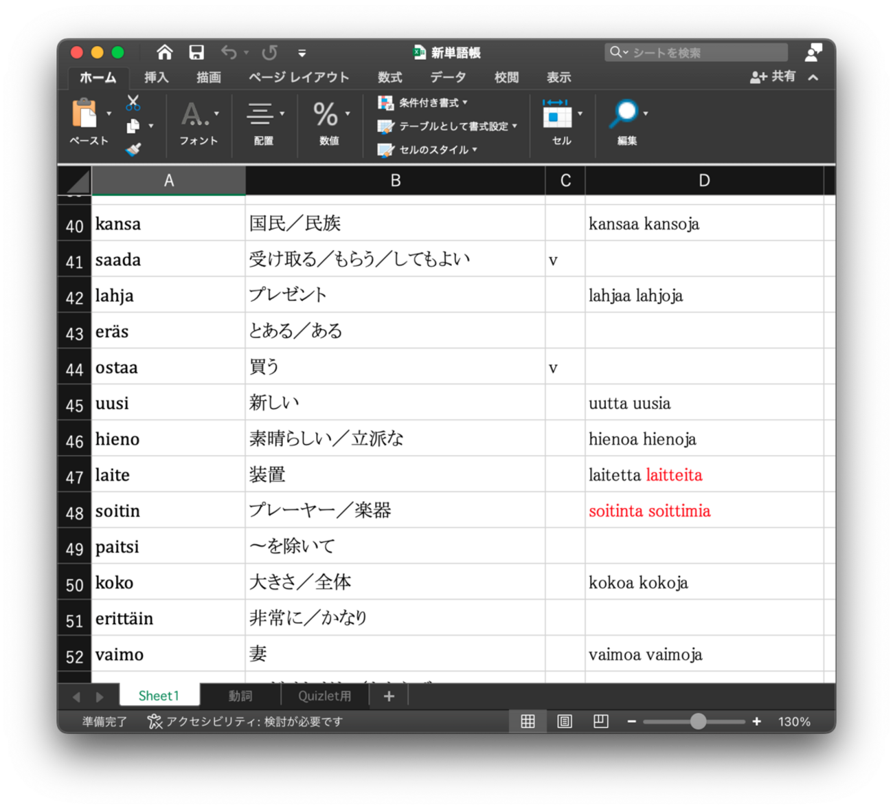Open the 表示 ribbon tab

tap(558, 78)
